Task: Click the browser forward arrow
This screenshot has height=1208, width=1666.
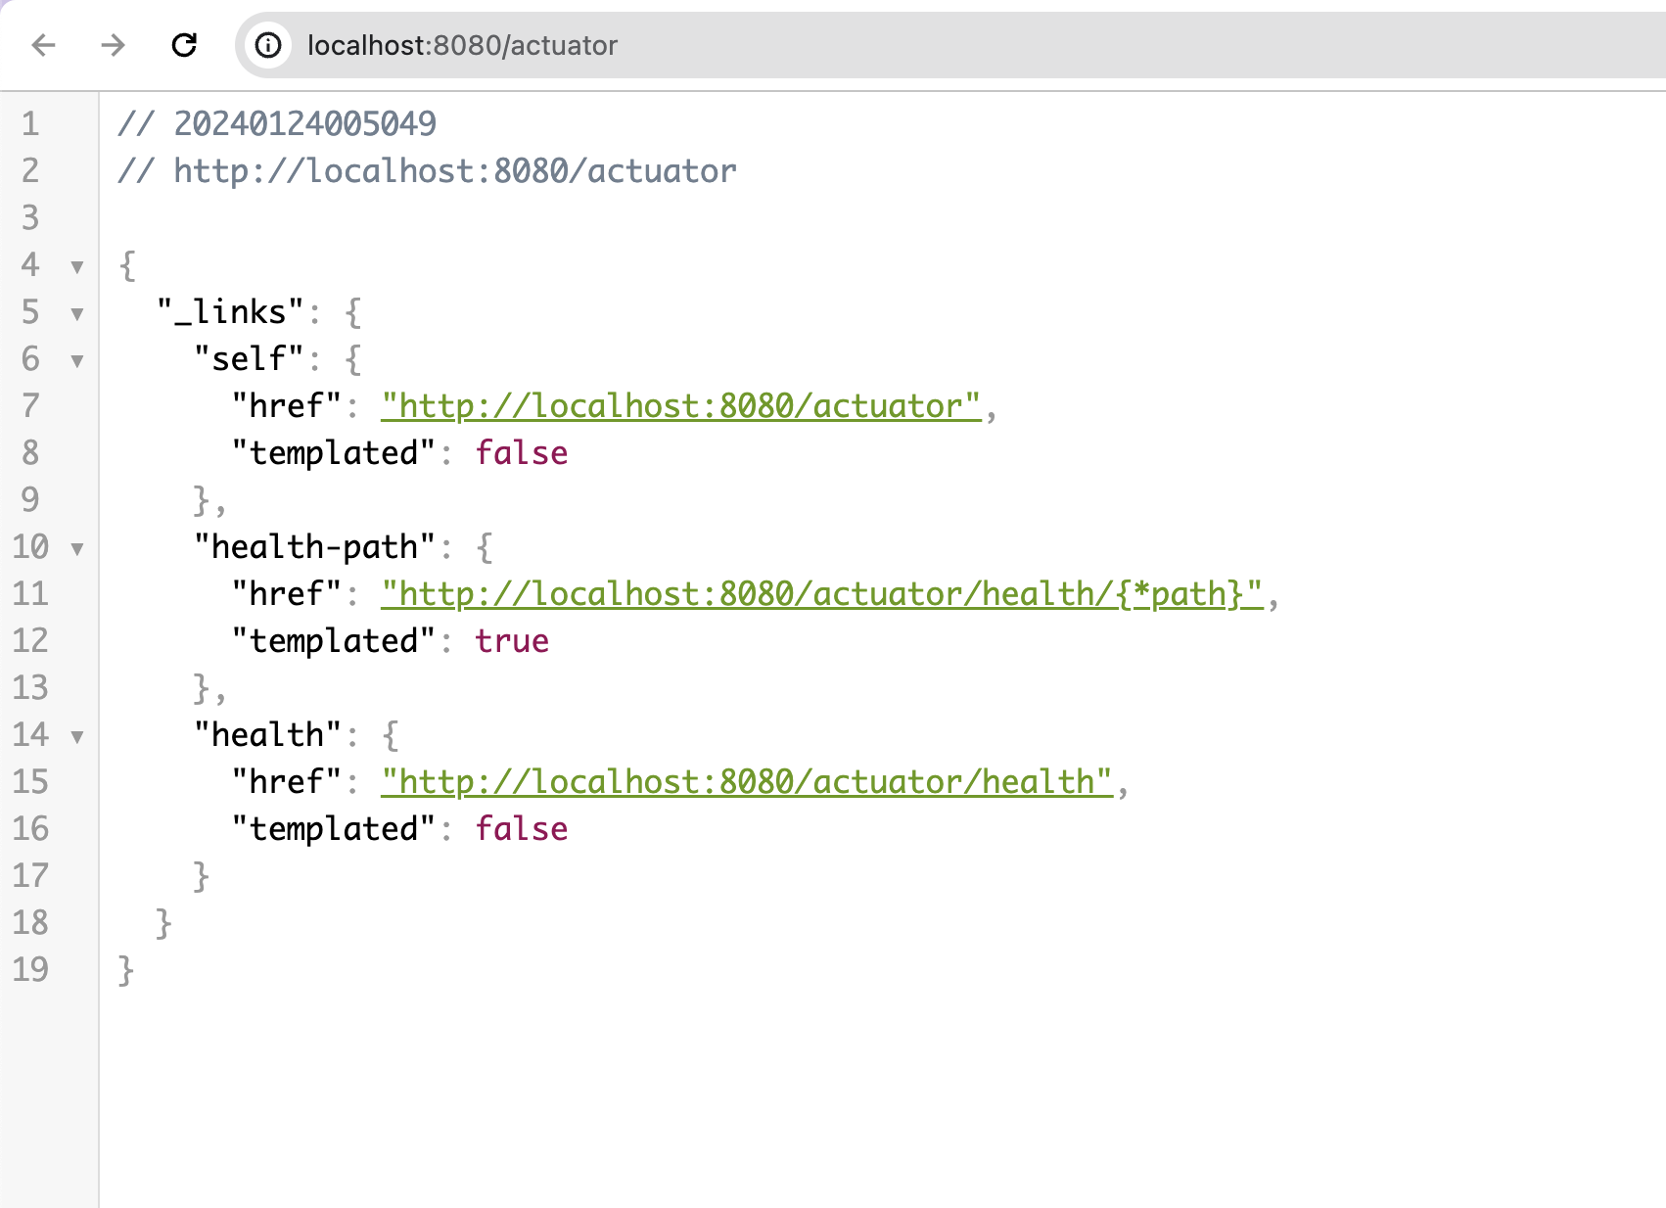Action: click(114, 45)
